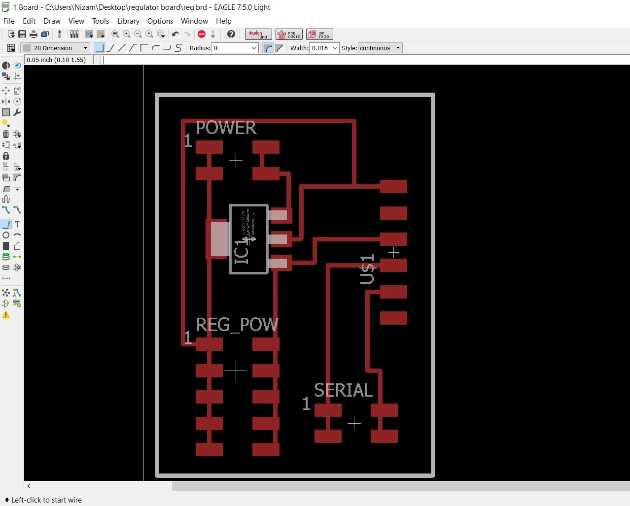
Task: Select the Arc drawing tool
Action: [x=17, y=235]
